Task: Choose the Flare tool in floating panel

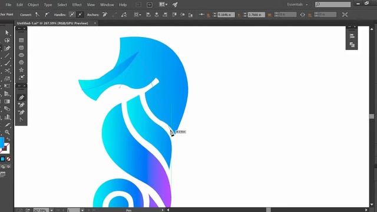Action: tap(21, 77)
